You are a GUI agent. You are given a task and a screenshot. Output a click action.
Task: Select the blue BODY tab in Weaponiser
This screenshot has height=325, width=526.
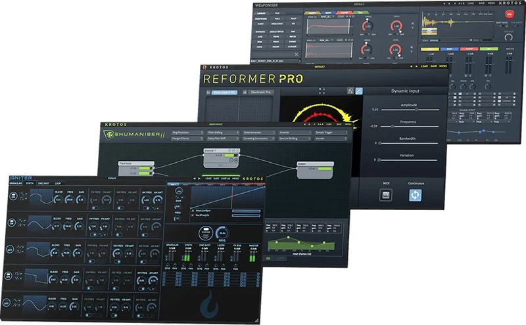pos(328,12)
